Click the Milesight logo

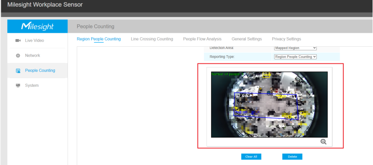(x=37, y=26)
